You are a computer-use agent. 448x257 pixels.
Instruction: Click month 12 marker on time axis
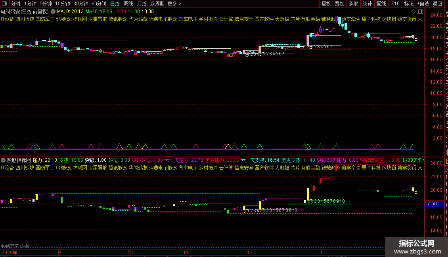(x=250, y=252)
